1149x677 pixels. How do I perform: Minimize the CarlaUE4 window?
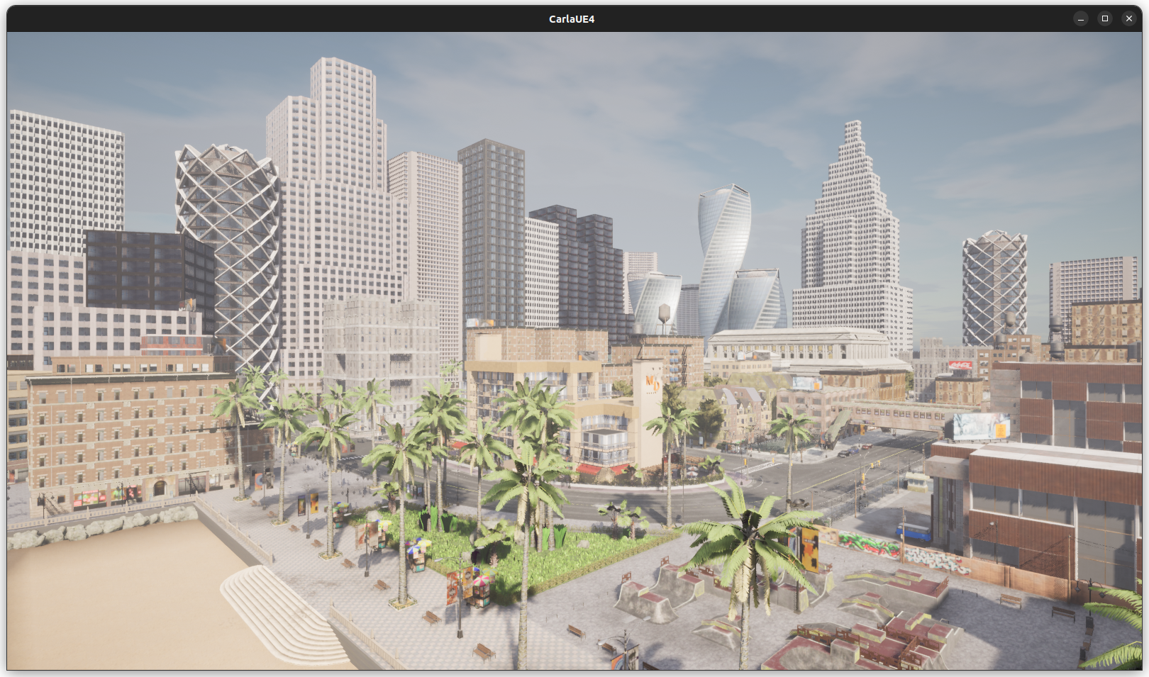tap(1082, 18)
